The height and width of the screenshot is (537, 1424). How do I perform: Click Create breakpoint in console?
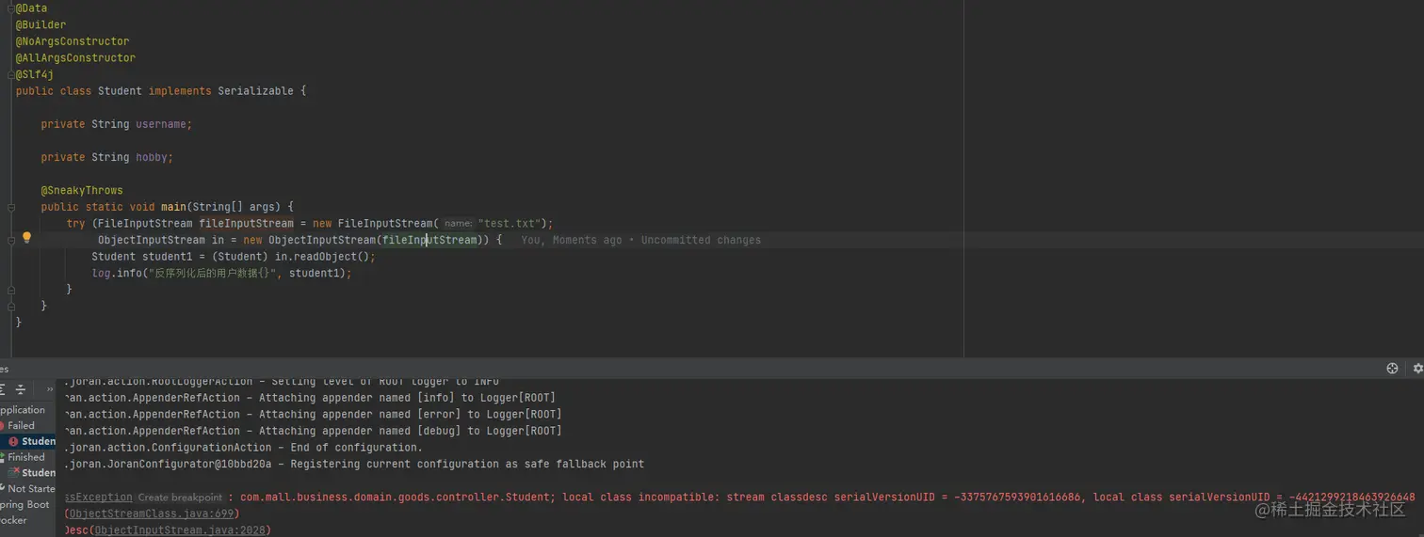[x=180, y=498]
